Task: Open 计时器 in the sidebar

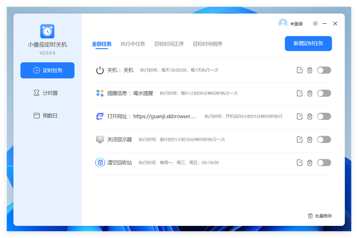Action: [x=47, y=93]
